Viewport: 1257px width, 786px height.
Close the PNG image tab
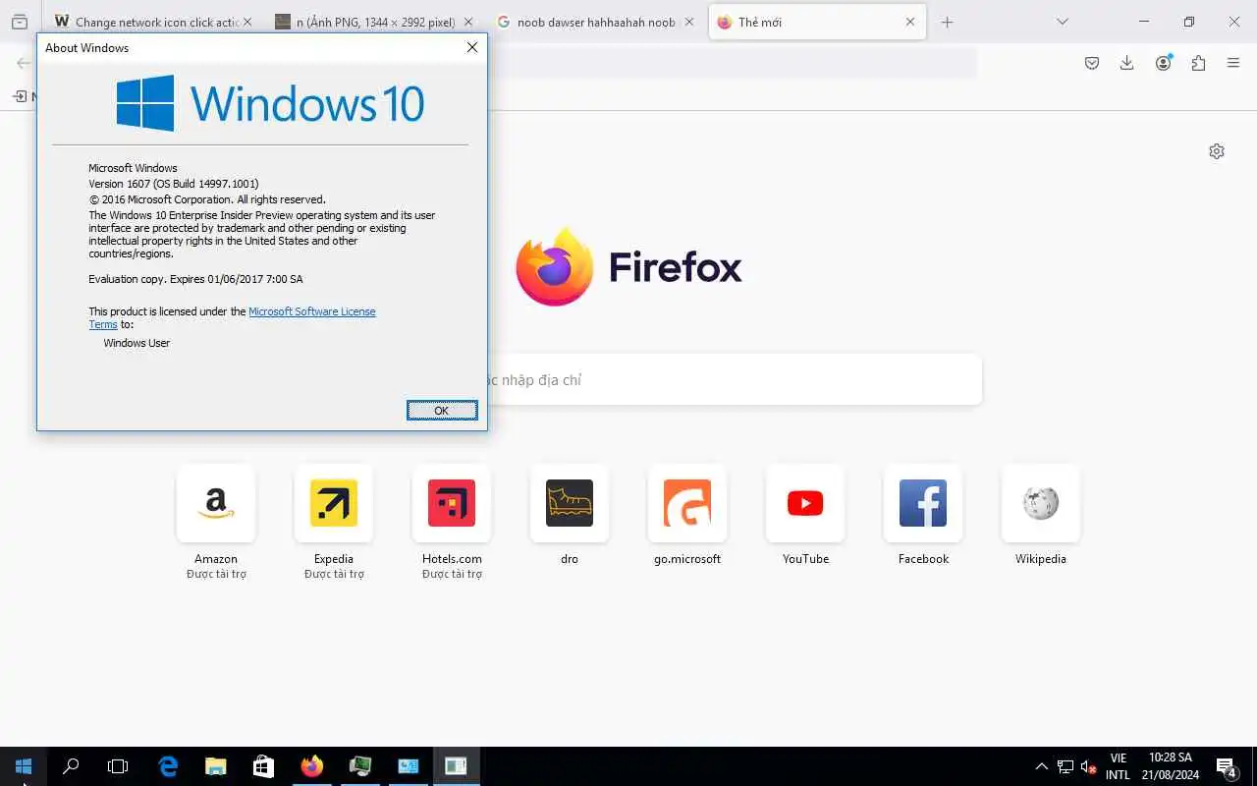(468, 22)
